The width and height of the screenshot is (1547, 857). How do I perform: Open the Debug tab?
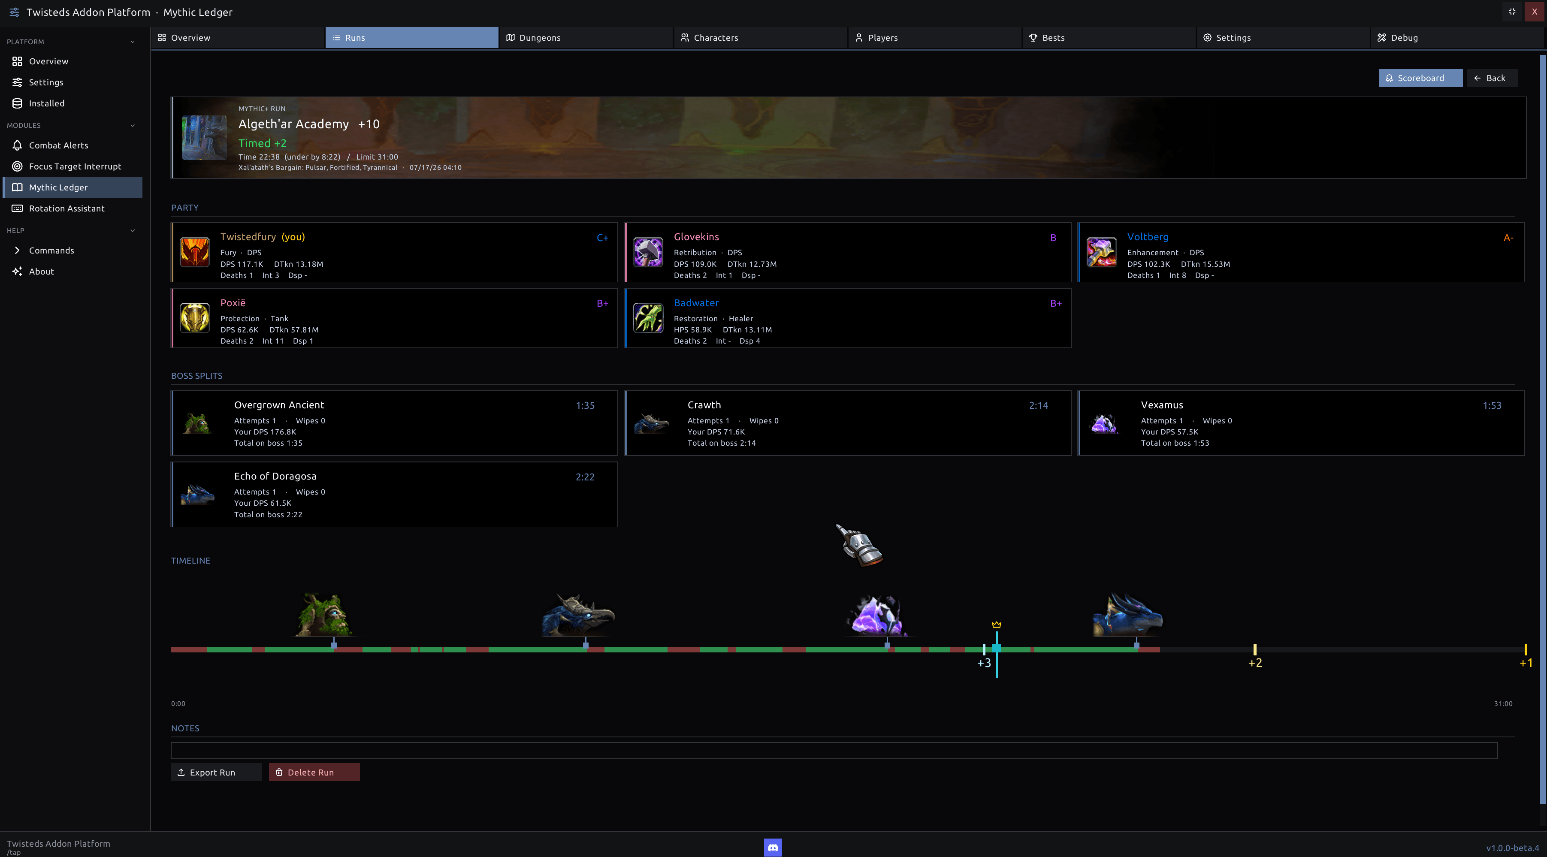[x=1457, y=37]
